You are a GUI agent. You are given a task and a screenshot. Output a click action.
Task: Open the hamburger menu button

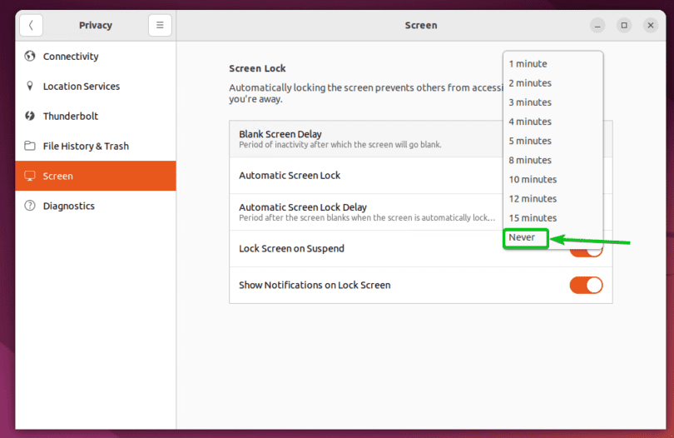(160, 25)
